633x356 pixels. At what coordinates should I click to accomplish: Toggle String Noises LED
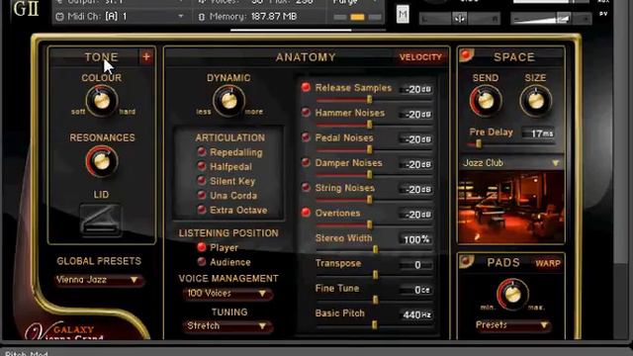[x=306, y=187]
